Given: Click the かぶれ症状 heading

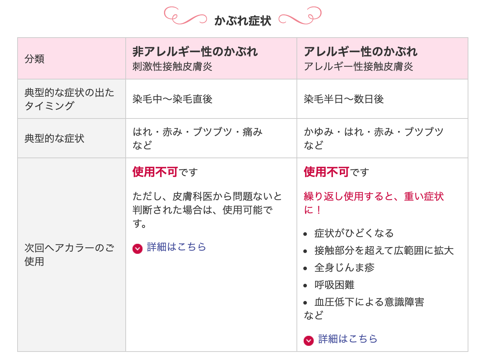Looking at the screenshot, I should [x=243, y=20].
